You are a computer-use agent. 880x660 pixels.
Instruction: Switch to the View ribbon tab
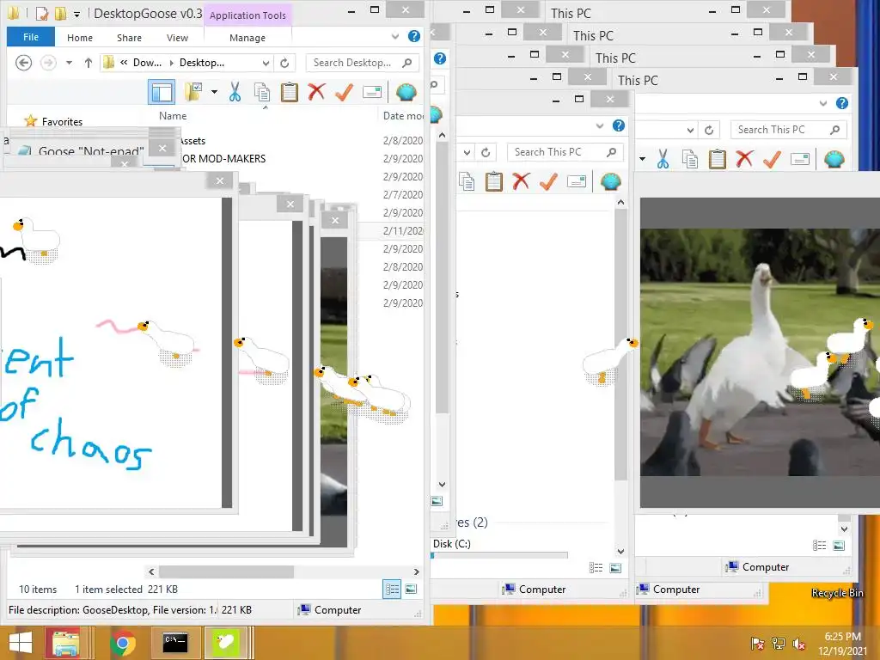(177, 38)
